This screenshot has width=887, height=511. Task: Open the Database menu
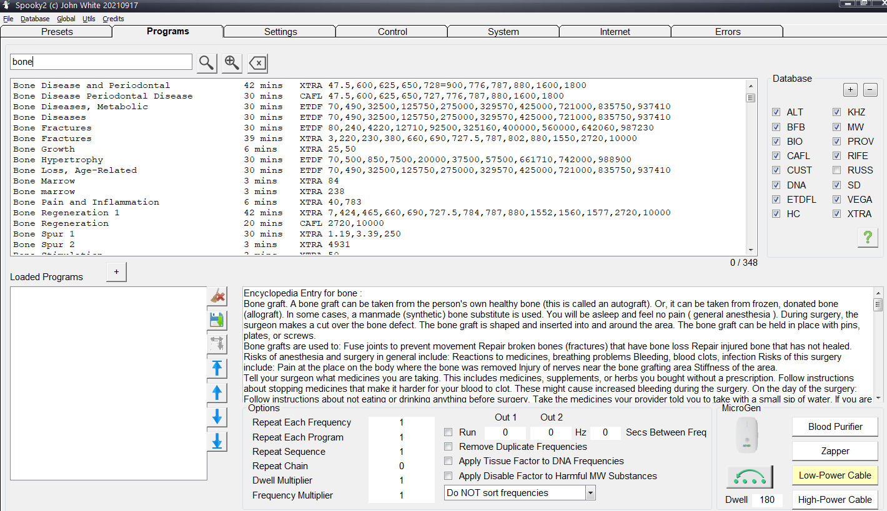[x=35, y=19]
